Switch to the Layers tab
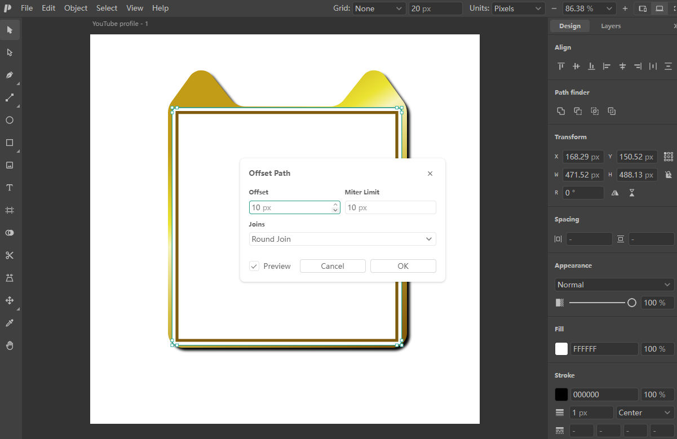Image resolution: width=677 pixels, height=439 pixels. click(x=610, y=26)
